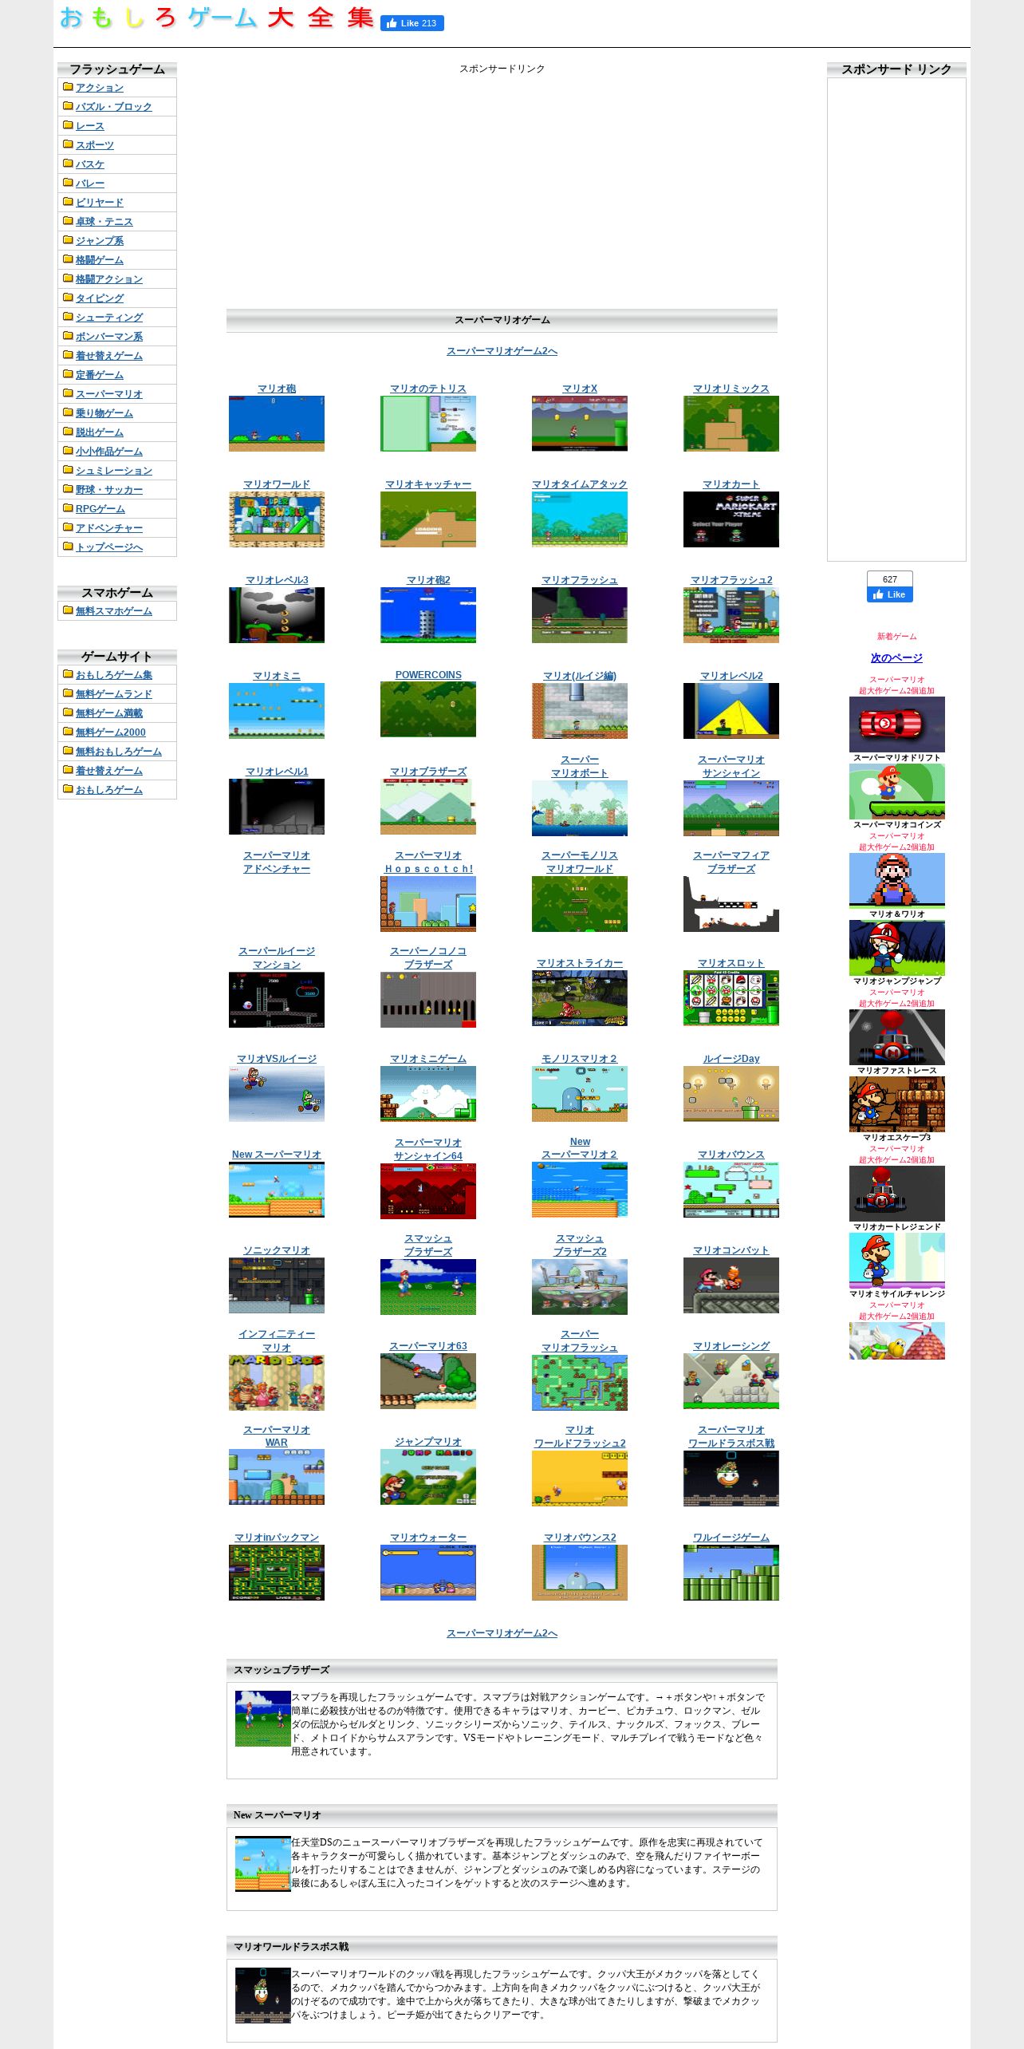Viewport: 1024px width, 2049px height.
Task: Open the マリオバウンス title link
Action: tap(731, 1155)
